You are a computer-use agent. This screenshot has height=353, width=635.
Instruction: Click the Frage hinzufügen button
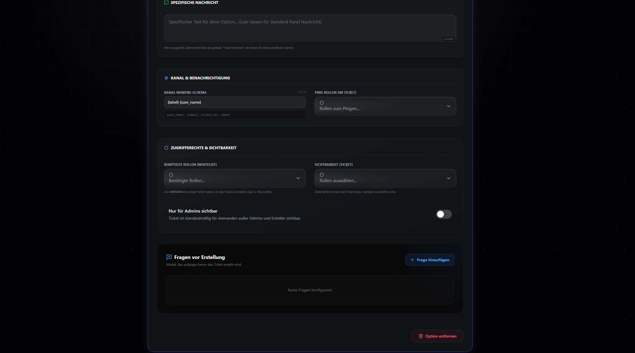tap(430, 260)
